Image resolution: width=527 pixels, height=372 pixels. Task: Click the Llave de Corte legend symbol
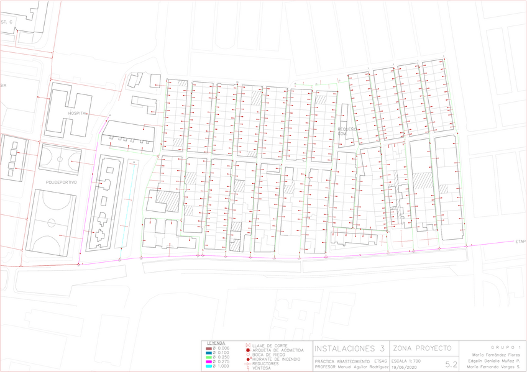pos(248,345)
